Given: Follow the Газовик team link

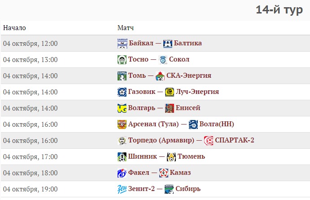Looking at the screenshot, I should [142, 92].
